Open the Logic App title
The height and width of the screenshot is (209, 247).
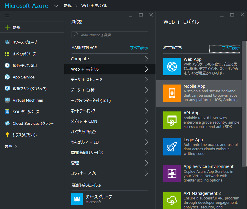pos(193,140)
